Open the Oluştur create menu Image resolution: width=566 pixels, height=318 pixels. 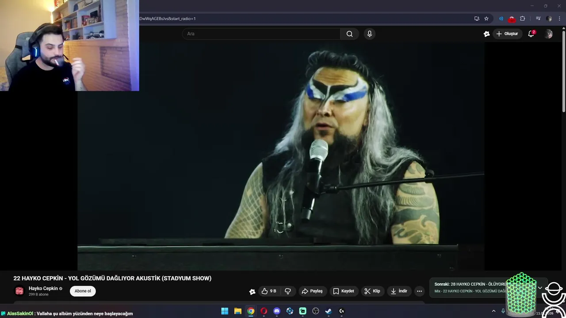pyautogui.click(x=507, y=34)
